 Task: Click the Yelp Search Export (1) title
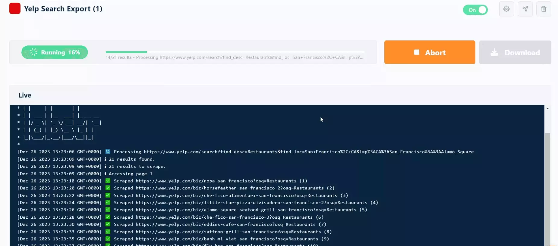(63, 9)
